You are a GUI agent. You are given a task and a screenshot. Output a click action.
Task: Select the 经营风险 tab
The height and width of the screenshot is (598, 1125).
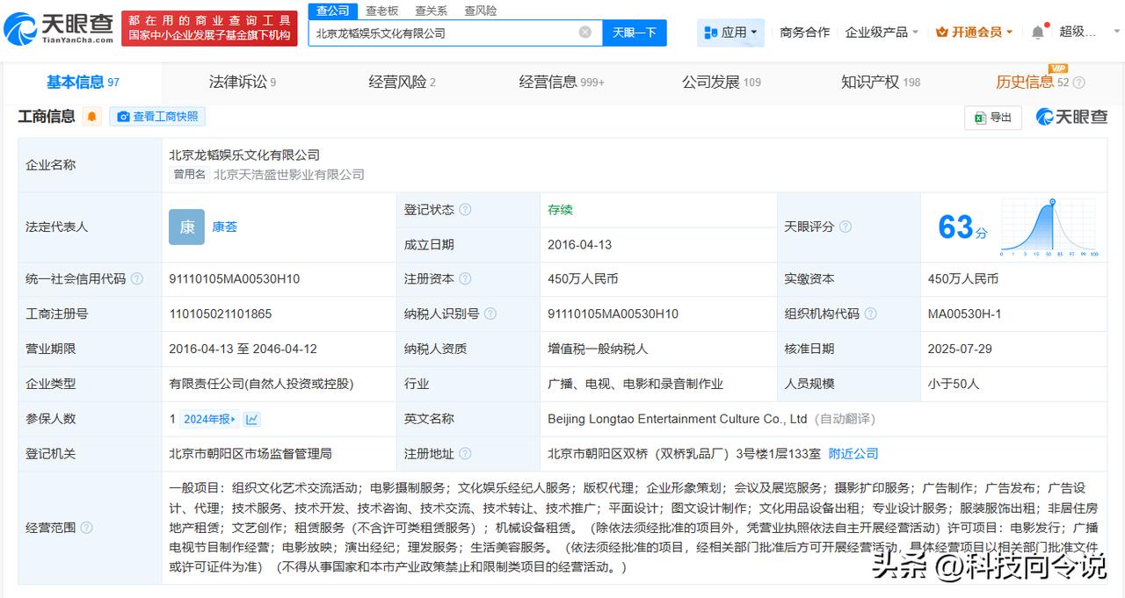[403, 82]
